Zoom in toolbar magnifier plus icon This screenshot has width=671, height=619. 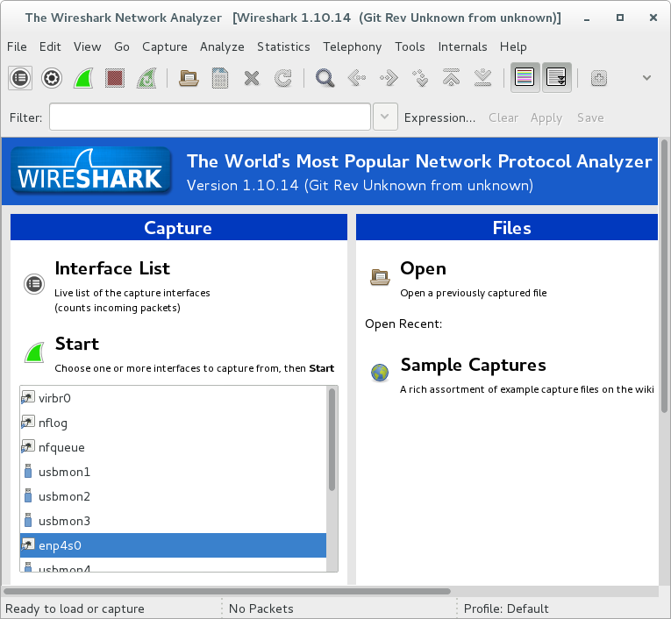(x=599, y=78)
